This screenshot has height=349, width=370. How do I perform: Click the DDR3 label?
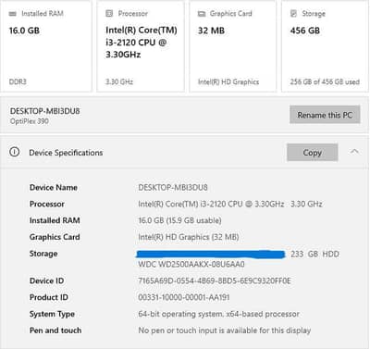pos(18,81)
